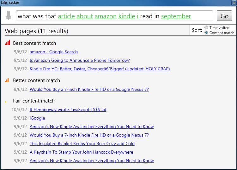This screenshot has width=237, height=170.
Task: Select the Time visited sort option
Action: tap(206, 27)
